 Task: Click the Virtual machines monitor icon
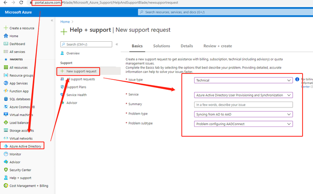pos(6,115)
